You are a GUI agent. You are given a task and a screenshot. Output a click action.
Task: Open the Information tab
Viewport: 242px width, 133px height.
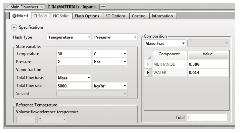coord(162,16)
